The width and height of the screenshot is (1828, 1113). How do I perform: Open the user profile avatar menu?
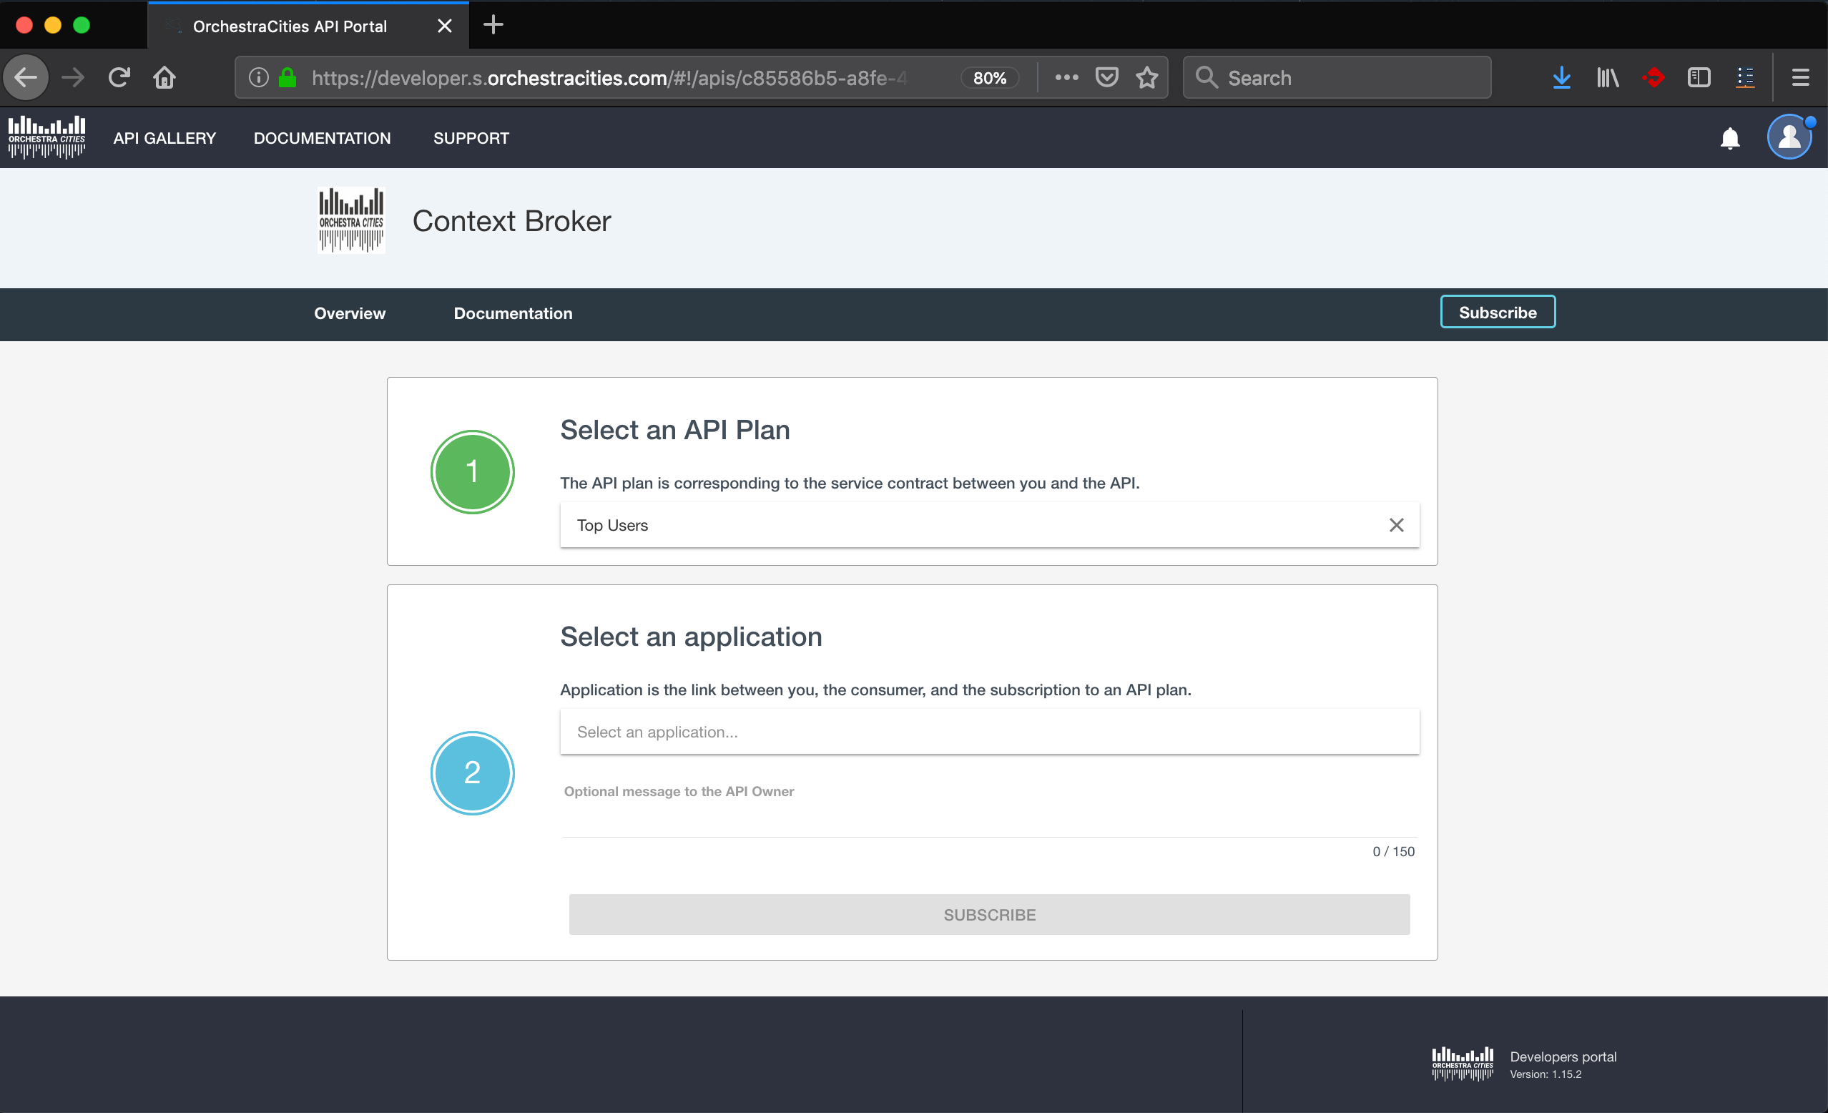(x=1789, y=137)
